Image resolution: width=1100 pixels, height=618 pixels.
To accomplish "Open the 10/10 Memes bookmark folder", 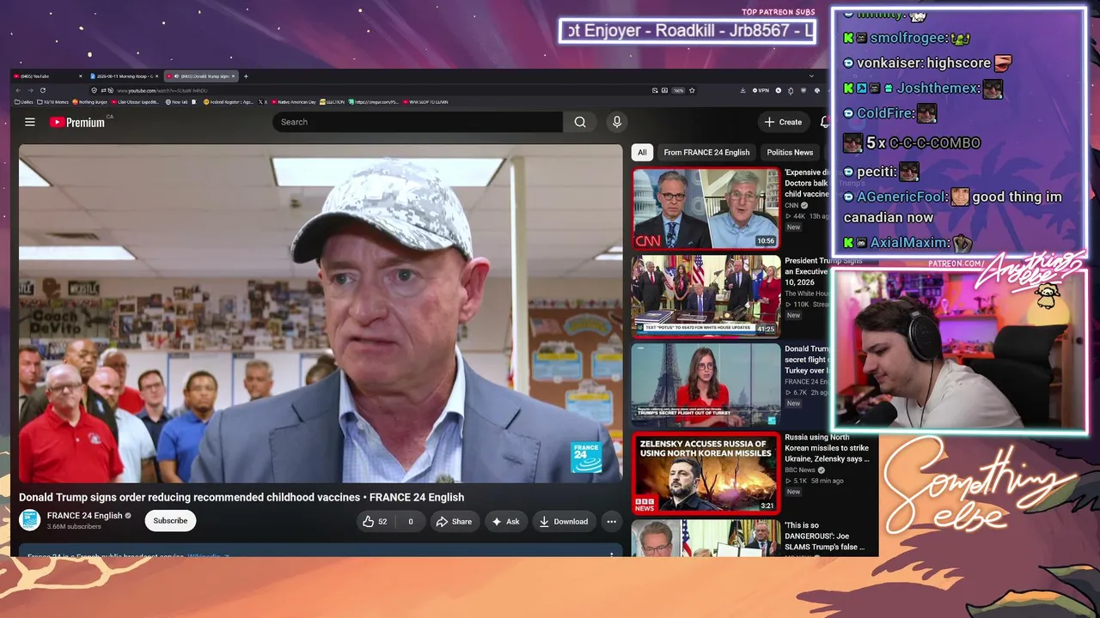I will [x=53, y=102].
